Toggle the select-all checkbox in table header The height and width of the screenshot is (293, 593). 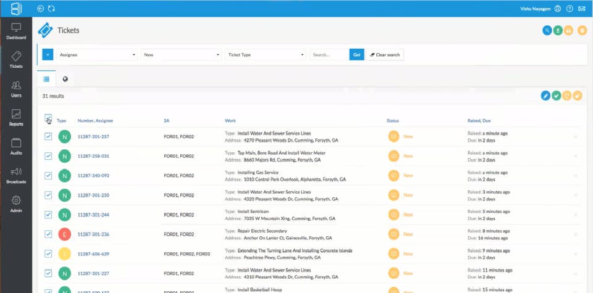click(x=48, y=118)
